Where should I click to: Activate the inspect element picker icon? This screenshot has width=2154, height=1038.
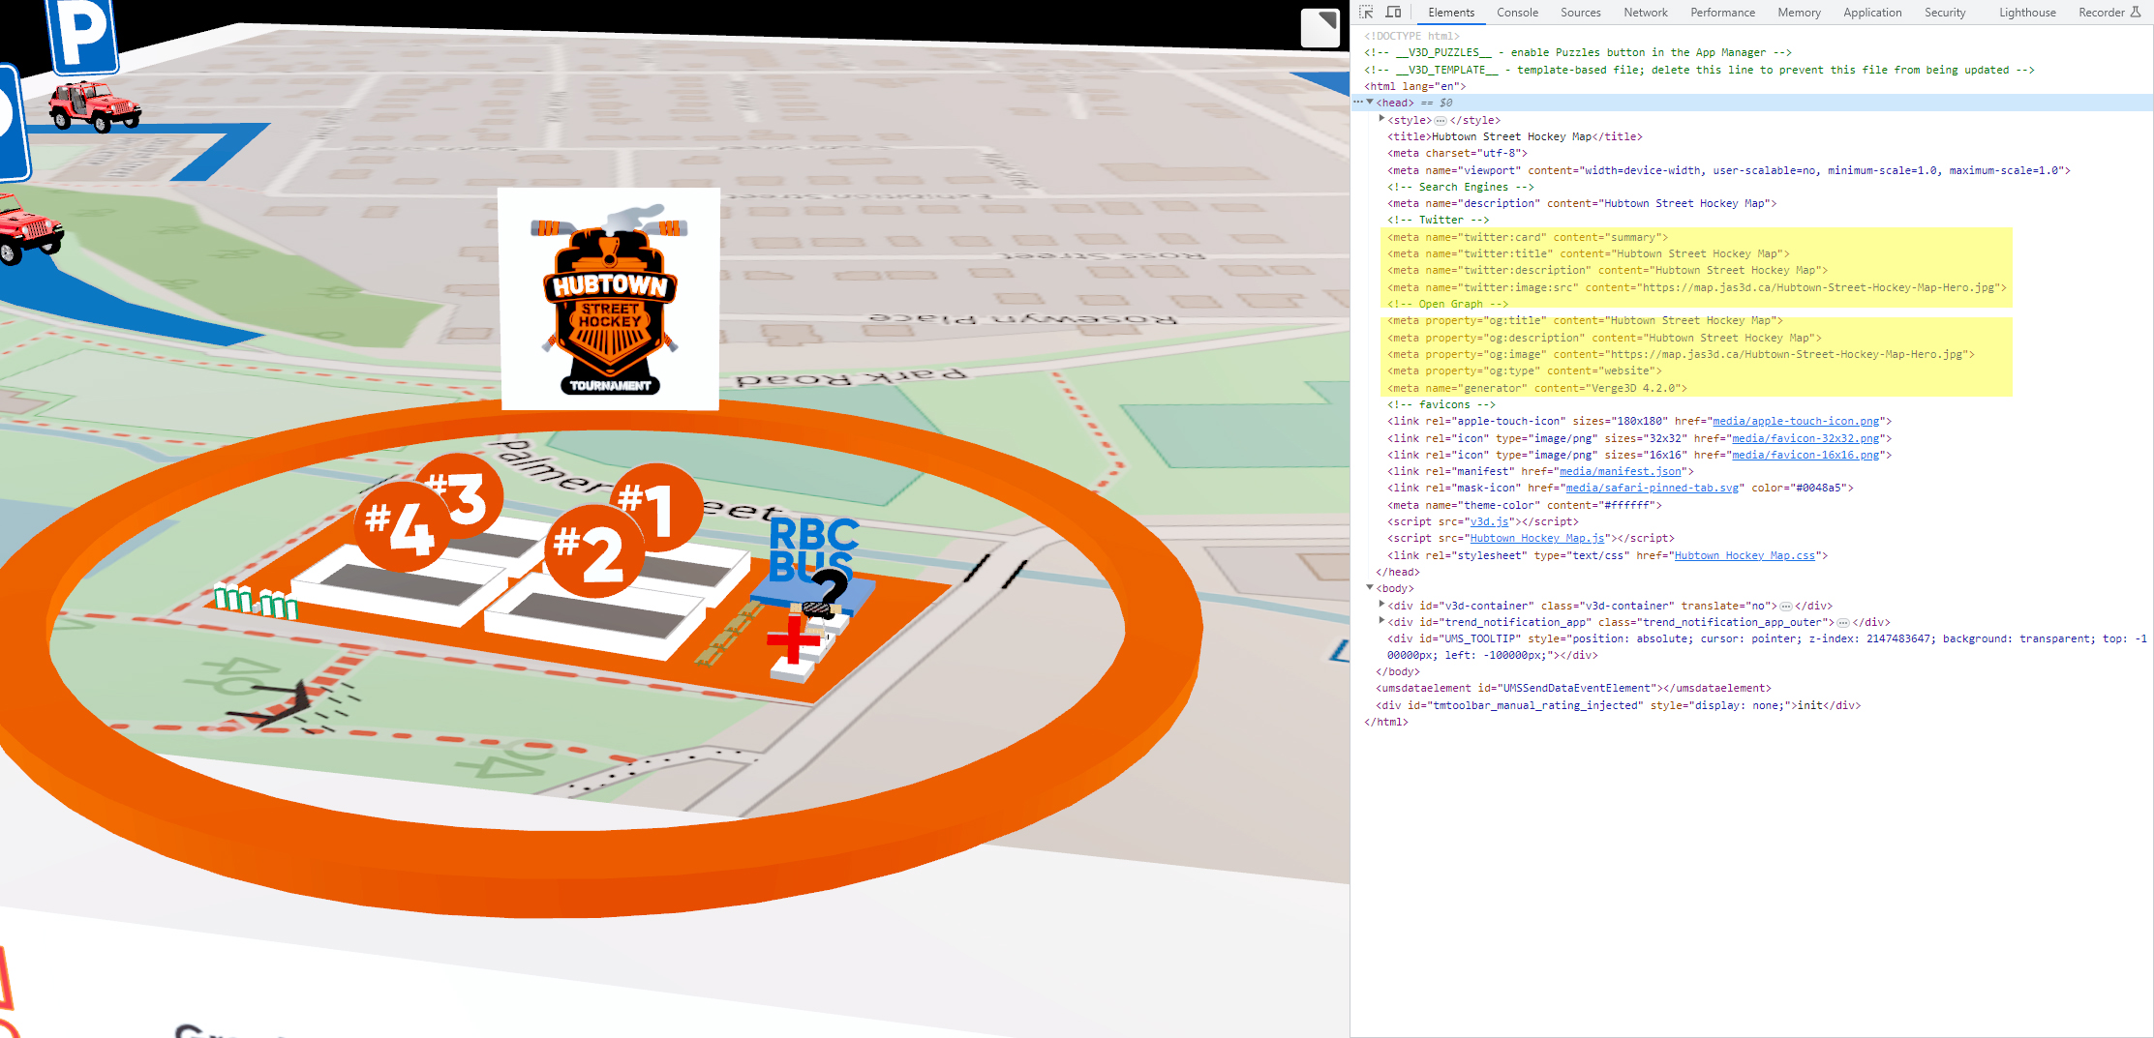(1366, 13)
